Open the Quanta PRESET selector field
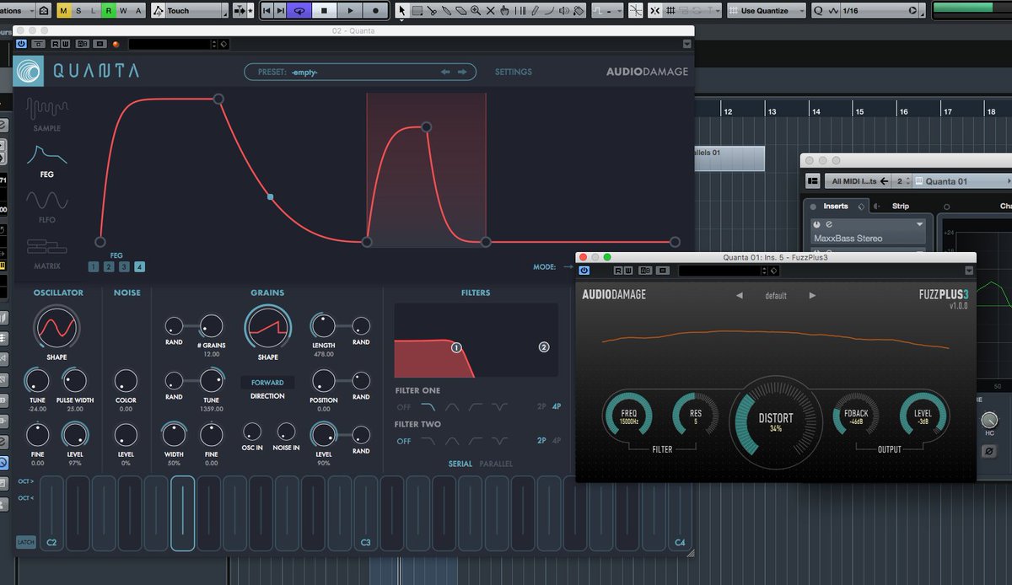The image size is (1012, 585). click(x=360, y=72)
